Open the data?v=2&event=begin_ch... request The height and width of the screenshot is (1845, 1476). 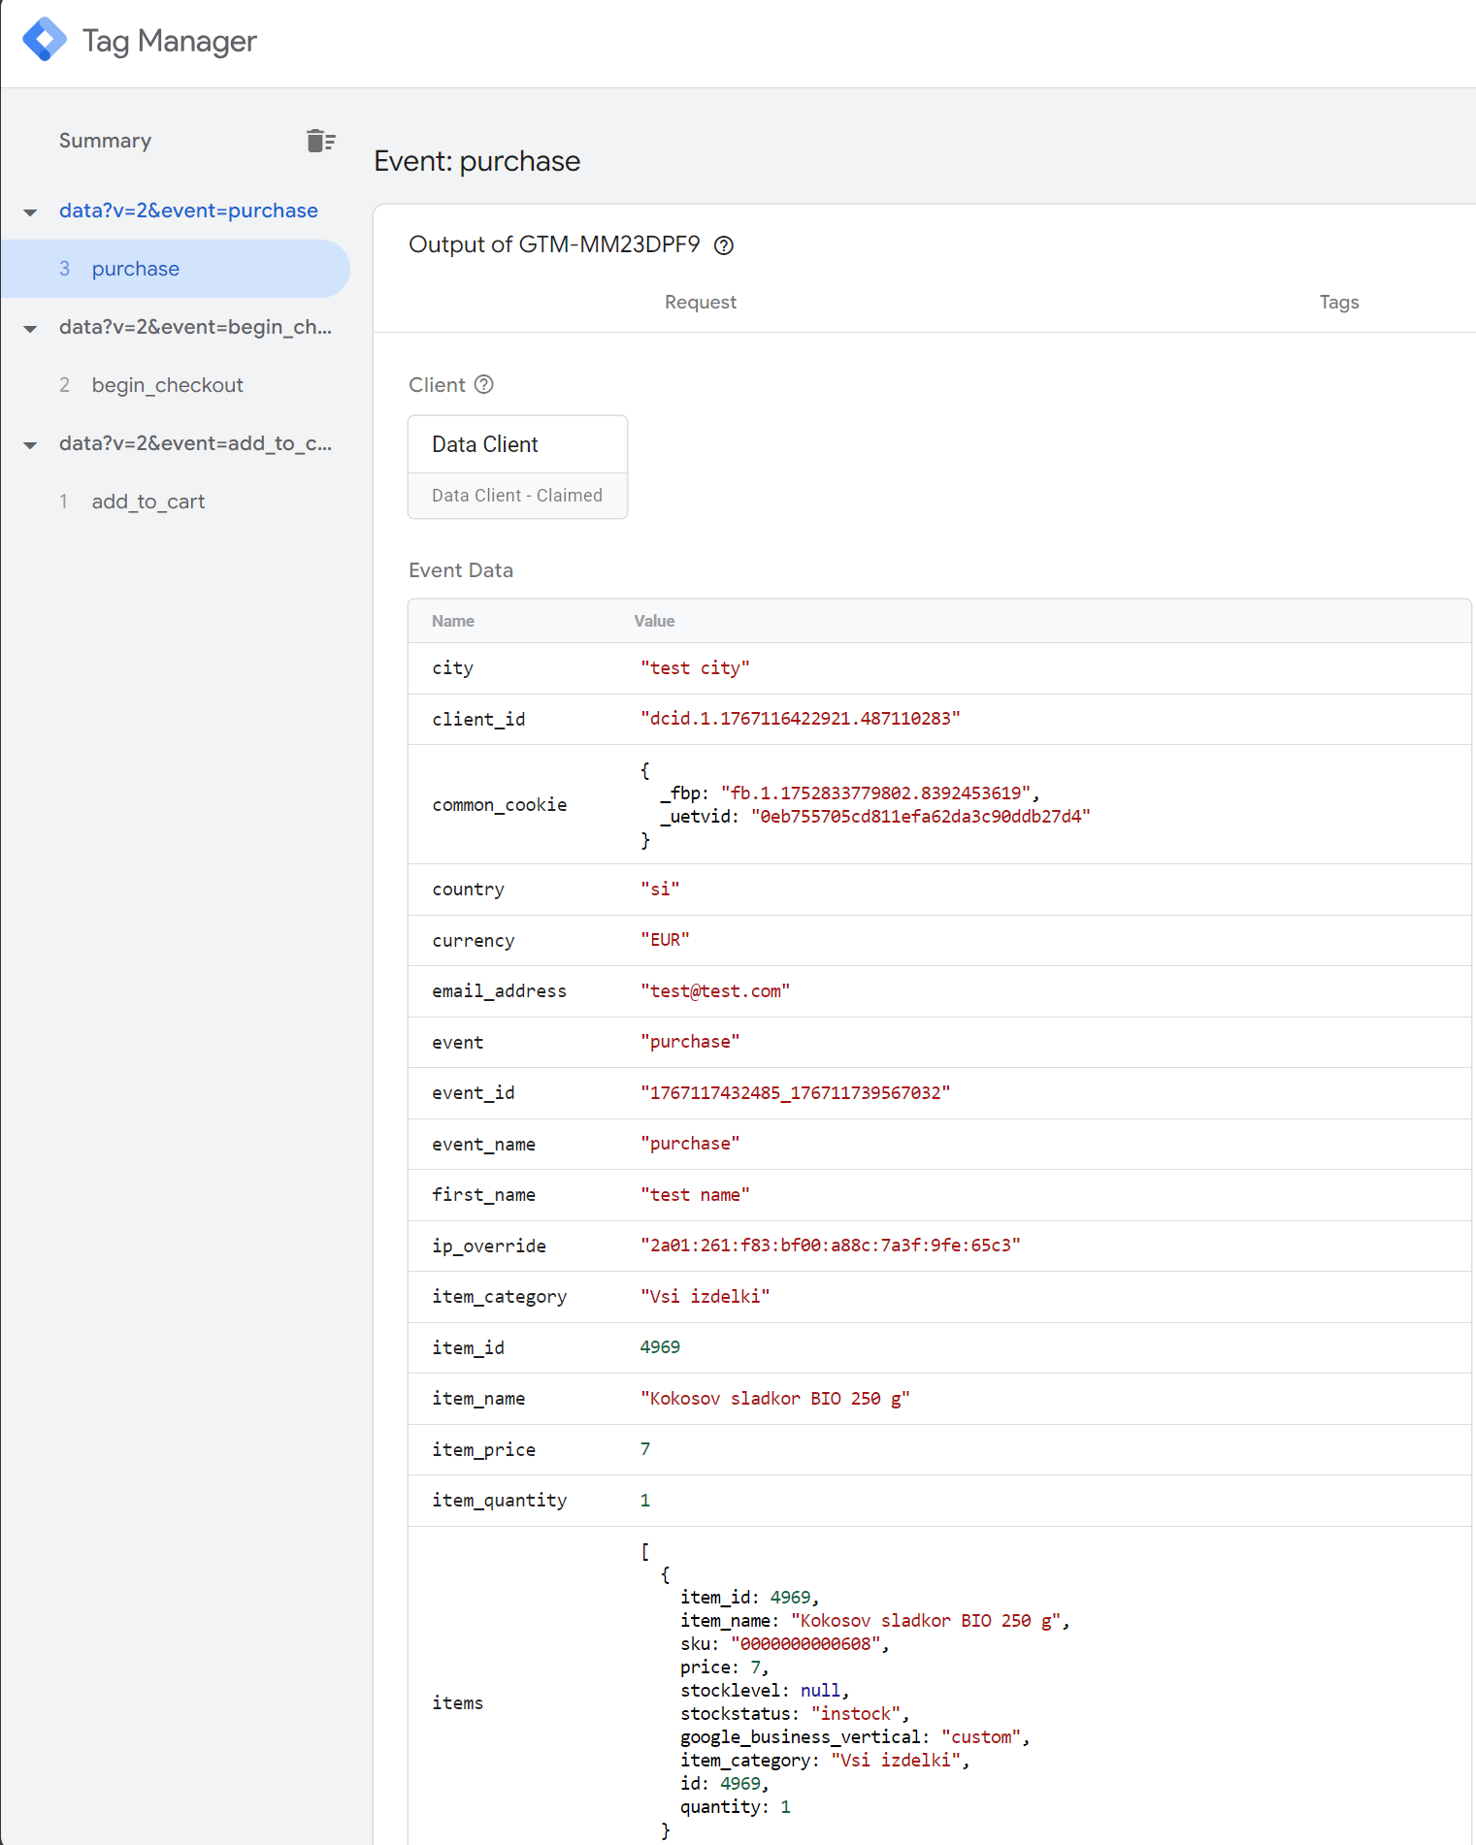195,327
